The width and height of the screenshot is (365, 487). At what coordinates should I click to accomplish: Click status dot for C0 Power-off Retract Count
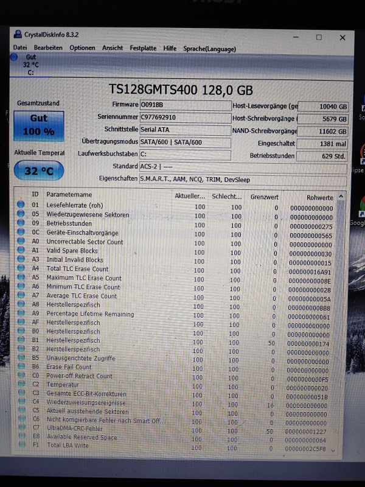point(21,375)
